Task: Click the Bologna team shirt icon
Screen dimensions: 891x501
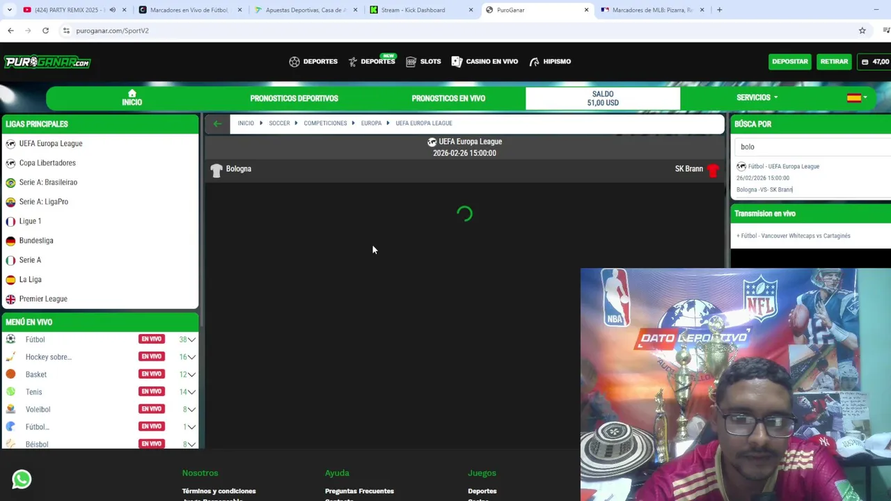Action: 216,170
